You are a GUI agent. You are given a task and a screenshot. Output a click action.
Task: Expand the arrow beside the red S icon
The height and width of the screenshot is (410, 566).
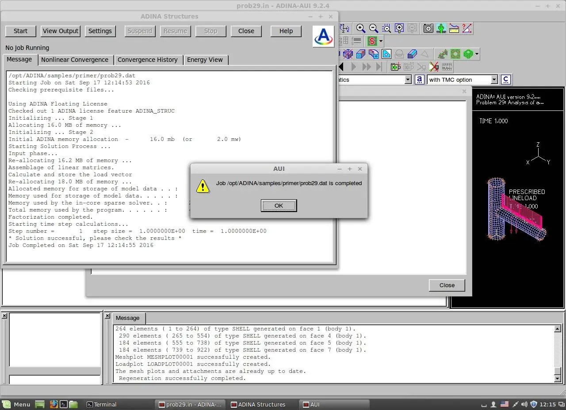(x=381, y=41)
